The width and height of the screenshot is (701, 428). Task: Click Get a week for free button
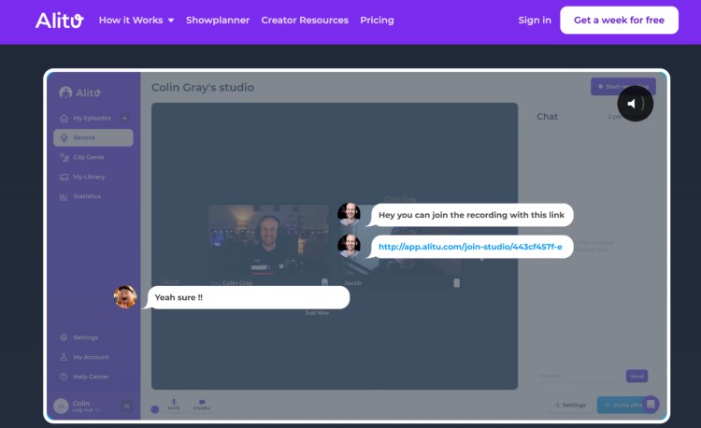pyautogui.click(x=619, y=21)
